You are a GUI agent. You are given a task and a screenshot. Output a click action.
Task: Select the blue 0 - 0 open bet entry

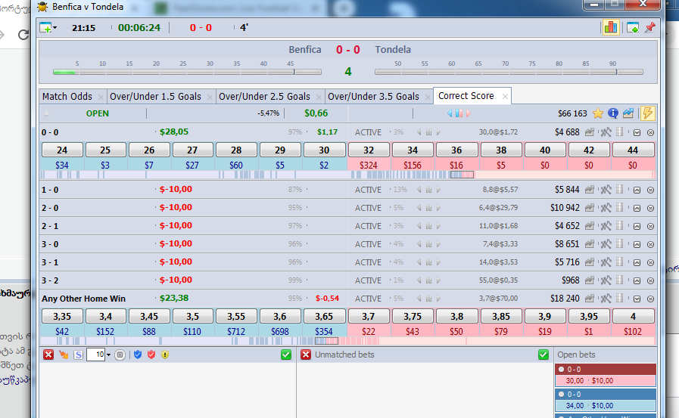tap(606, 400)
